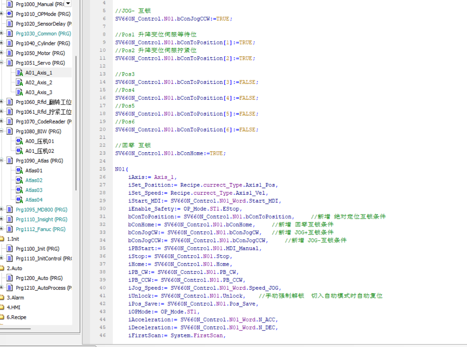Image resolution: width=467 pixels, height=347 pixels.
Task: Expand the Prg1060_Rfid_翻转工位 node
Action: coord(2,101)
